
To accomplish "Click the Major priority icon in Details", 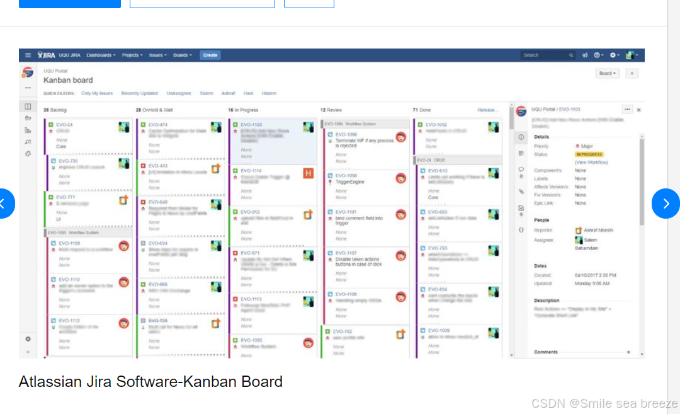I will (x=577, y=146).
